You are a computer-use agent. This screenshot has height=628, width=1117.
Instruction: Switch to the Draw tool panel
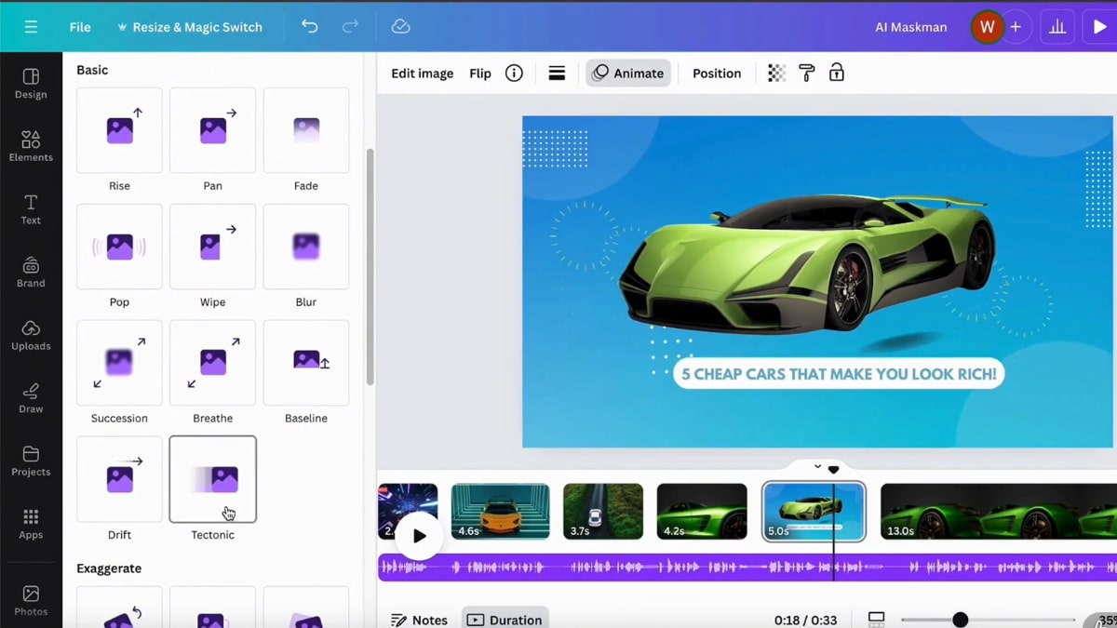[31, 397]
